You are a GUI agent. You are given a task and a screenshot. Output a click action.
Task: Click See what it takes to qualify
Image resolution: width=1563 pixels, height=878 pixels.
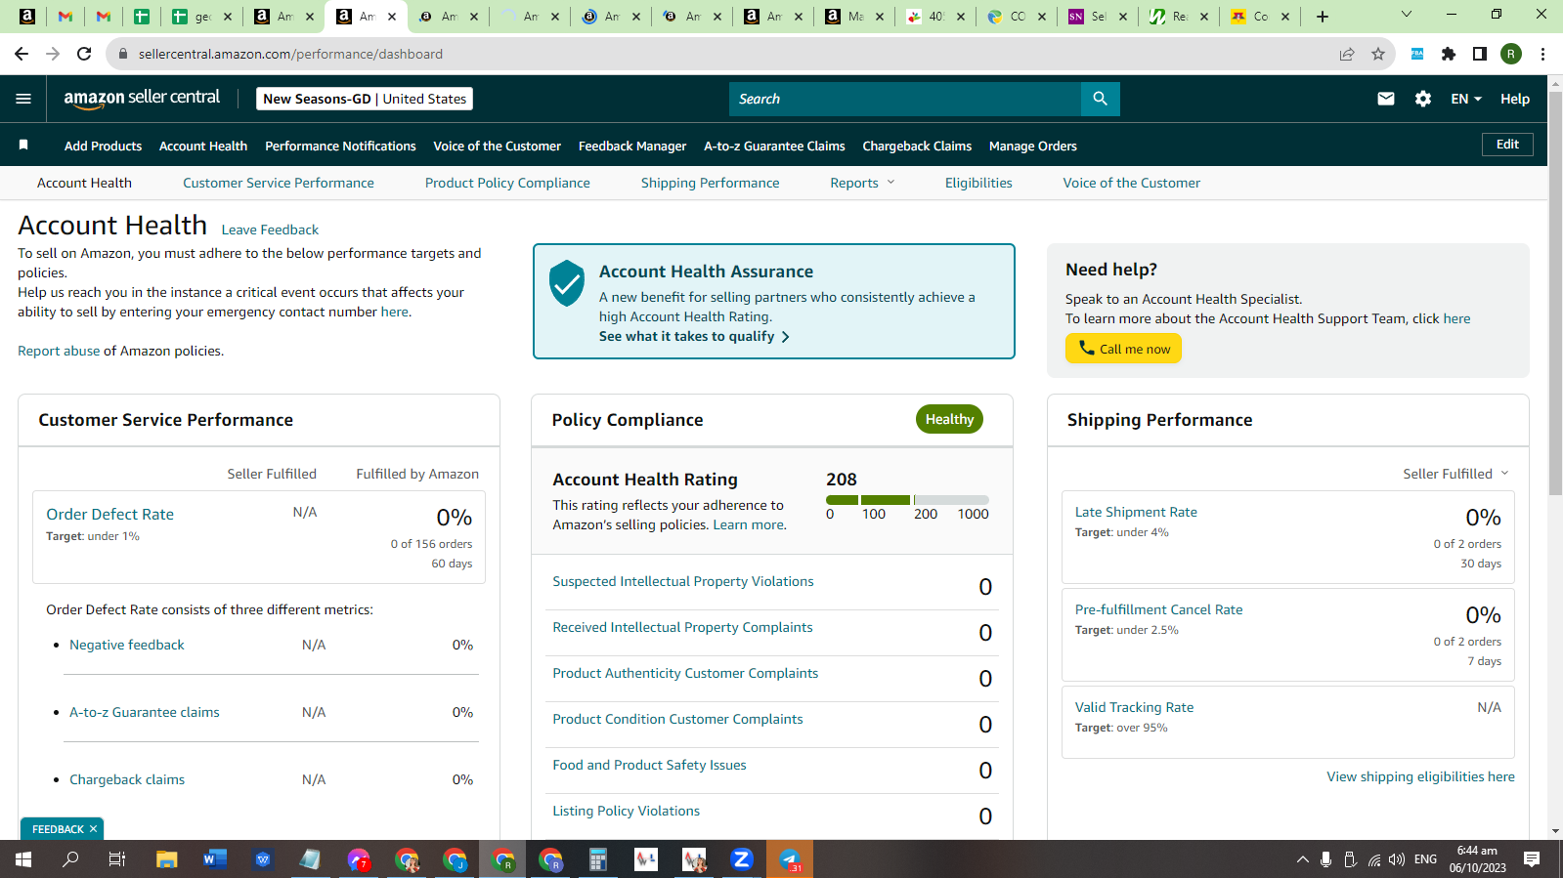click(694, 336)
